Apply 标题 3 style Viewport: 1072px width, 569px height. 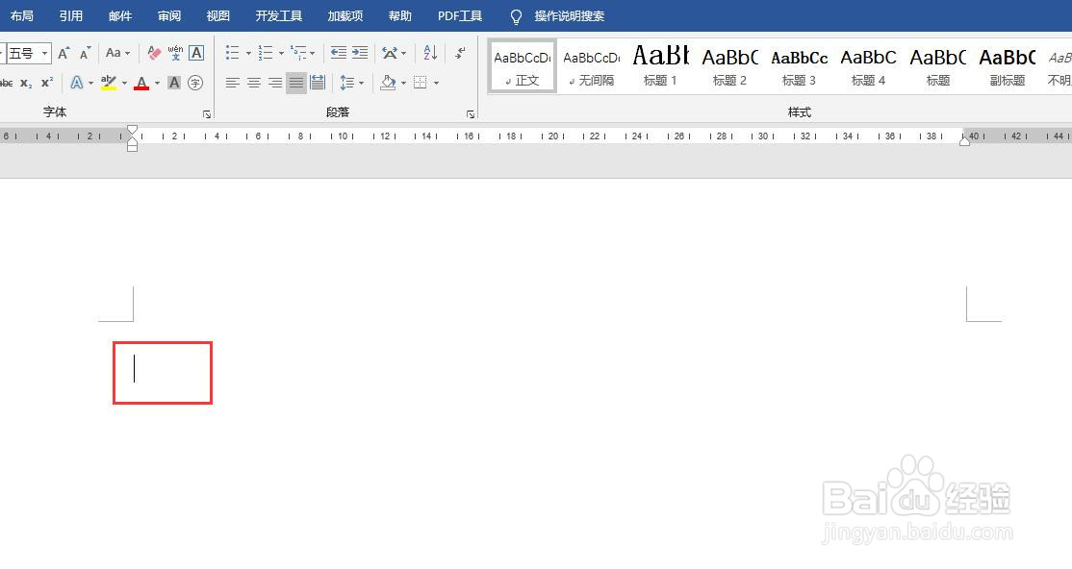tap(800, 66)
